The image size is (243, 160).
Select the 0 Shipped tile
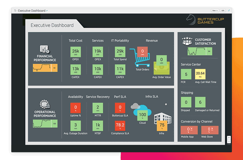click(x=186, y=102)
